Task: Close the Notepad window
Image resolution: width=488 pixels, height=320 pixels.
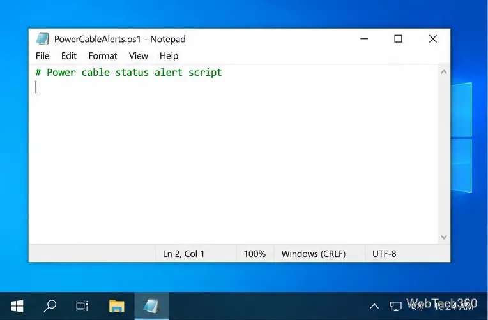Action: [x=432, y=39]
